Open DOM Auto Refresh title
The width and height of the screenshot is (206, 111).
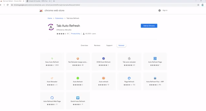[104, 62]
